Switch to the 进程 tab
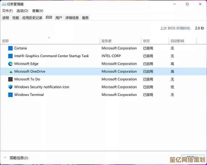 (6, 18)
